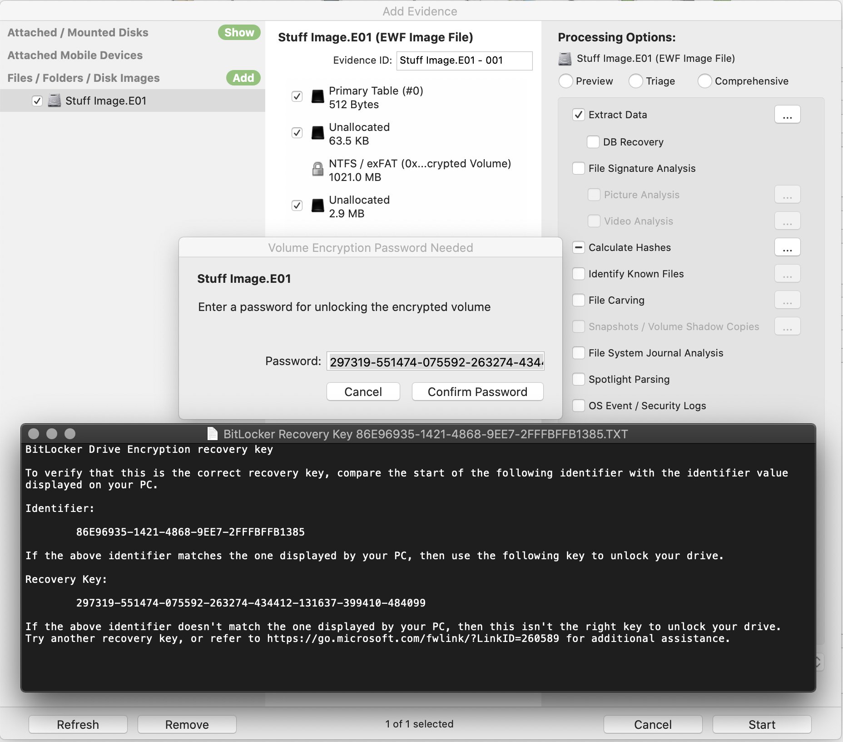Toggle the Calculate Hashes checkbox
The width and height of the screenshot is (843, 742).
(579, 247)
